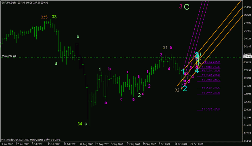Select the large cyan 1 label
This screenshot has height=146, width=252.
coord(183,72)
